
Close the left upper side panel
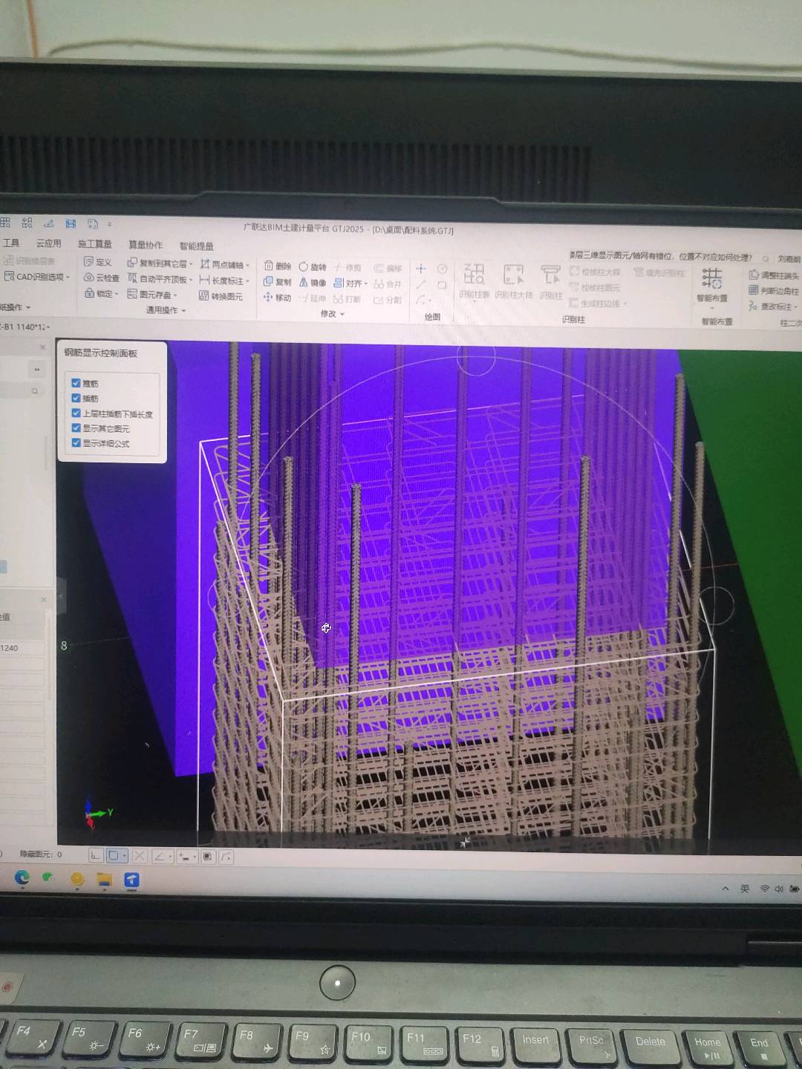[x=42, y=347]
